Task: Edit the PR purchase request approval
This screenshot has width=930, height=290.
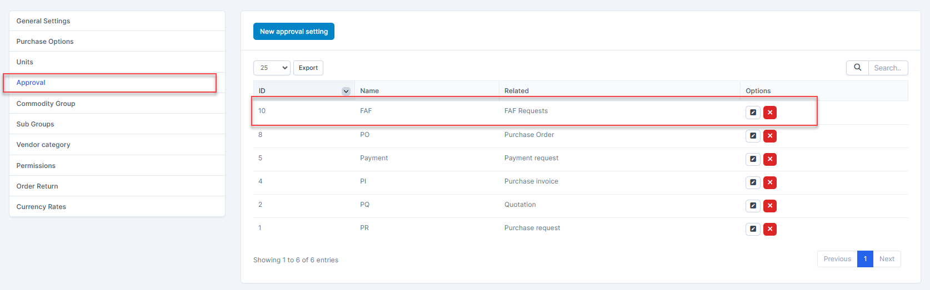Action: coord(753,229)
